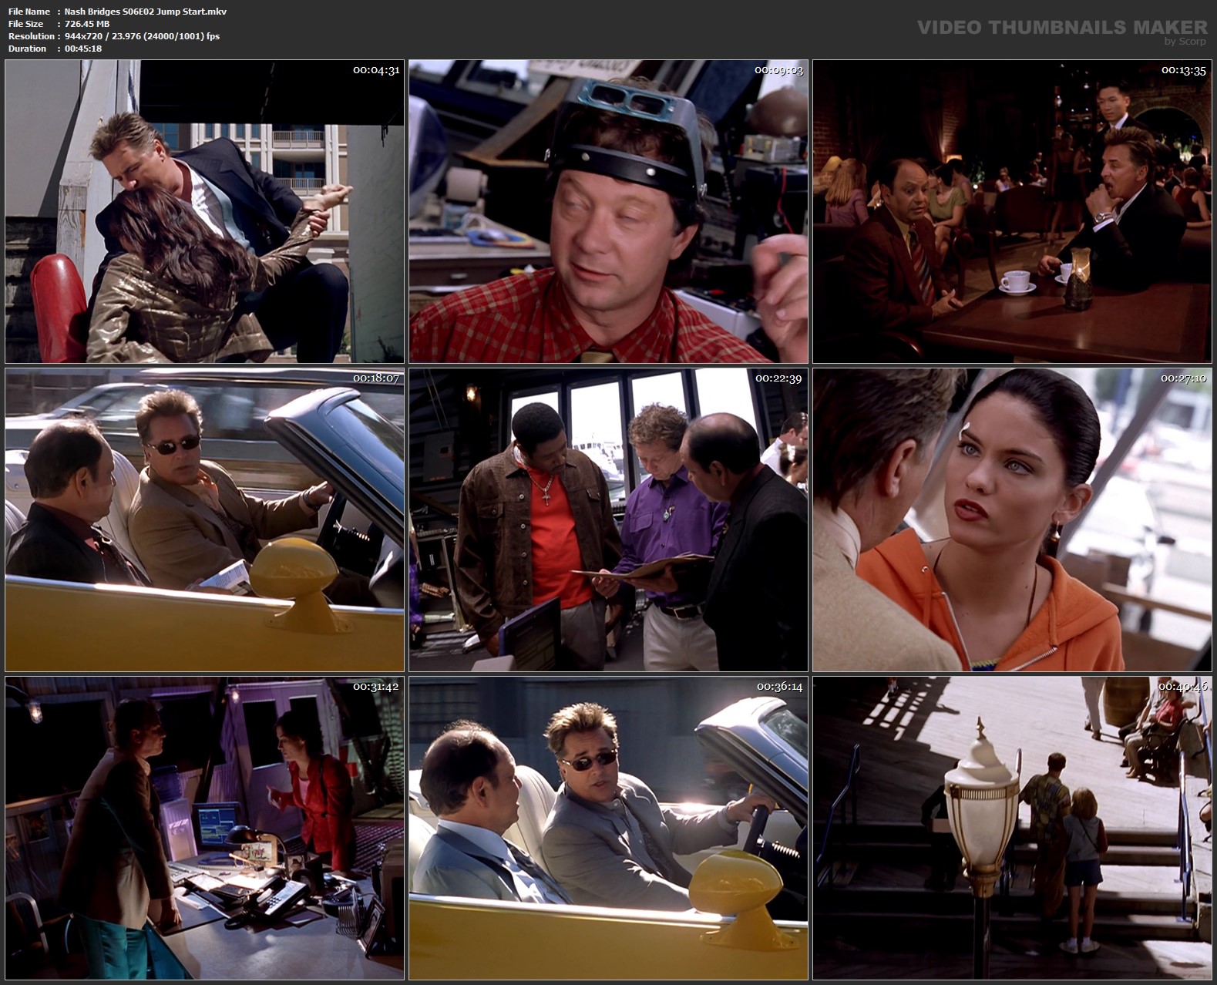Viewport: 1217px width, 985px height.
Task: Click the thumbnail stamped 00:31:42
Action: pos(204,828)
